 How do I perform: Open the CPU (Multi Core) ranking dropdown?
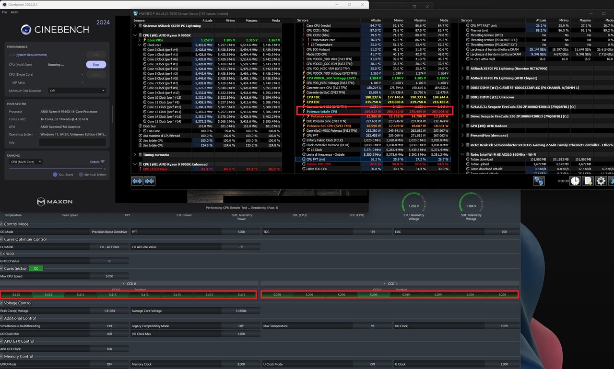point(26,161)
